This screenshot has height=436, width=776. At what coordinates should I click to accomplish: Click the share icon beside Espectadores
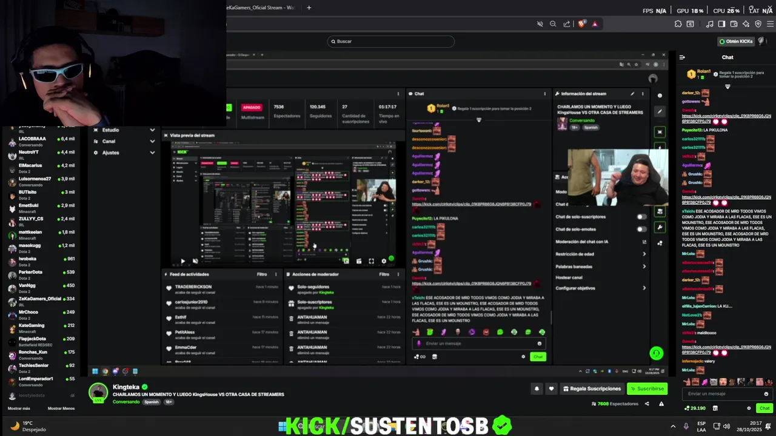point(647,404)
